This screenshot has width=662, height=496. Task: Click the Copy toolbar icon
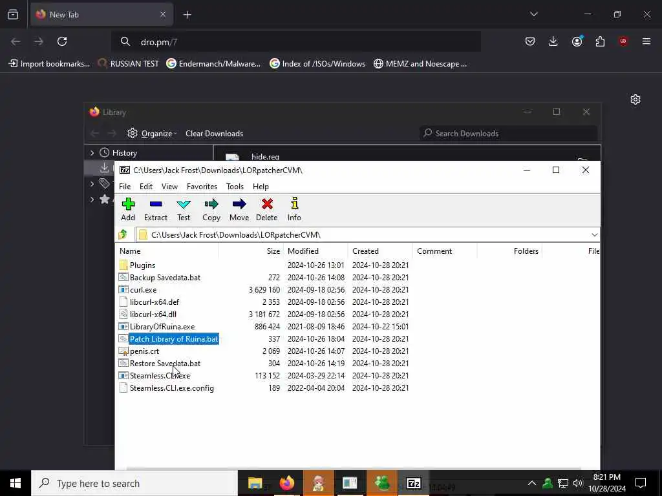coord(211,209)
